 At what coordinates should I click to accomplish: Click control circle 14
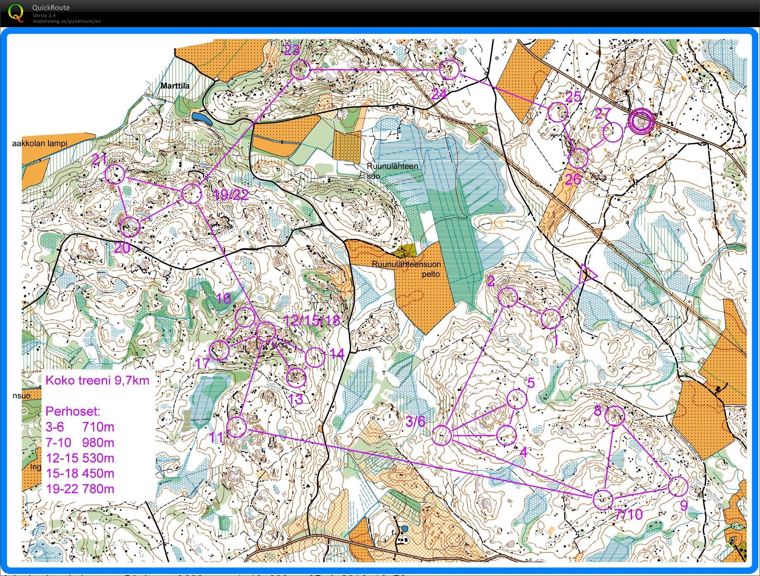(315, 357)
